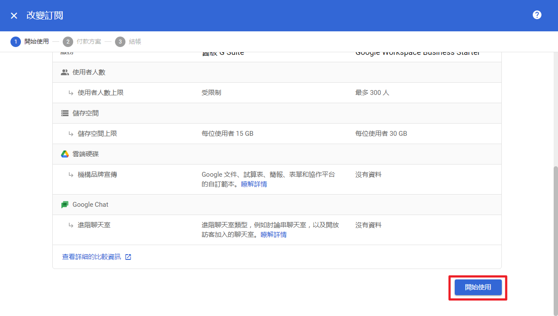Click 沒有資料 in 機構品牌宣傳 row
The image size is (558, 316).
(x=369, y=175)
